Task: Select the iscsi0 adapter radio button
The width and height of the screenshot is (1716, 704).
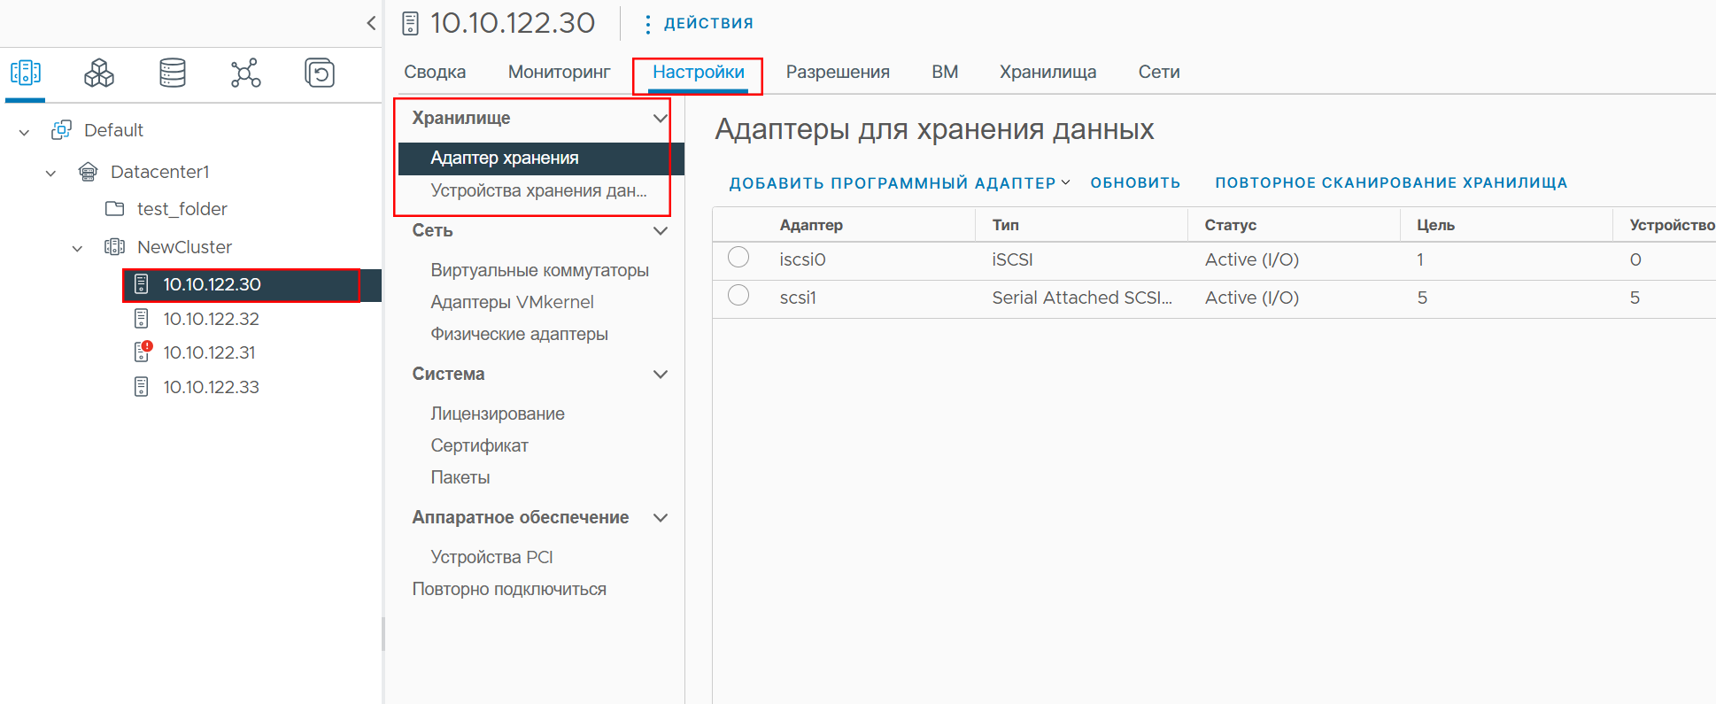Action: tap(738, 257)
